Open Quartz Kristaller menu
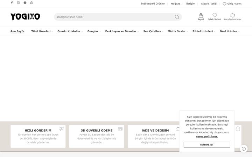Image resolution: width=252 pixels, height=157 pixels. [69, 31]
